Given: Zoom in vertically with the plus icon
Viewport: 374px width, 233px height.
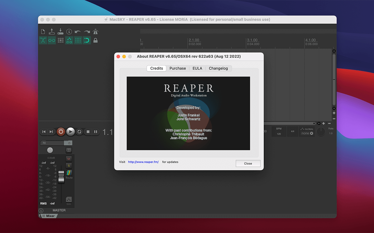Looking at the screenshot, I should (334, 113).
